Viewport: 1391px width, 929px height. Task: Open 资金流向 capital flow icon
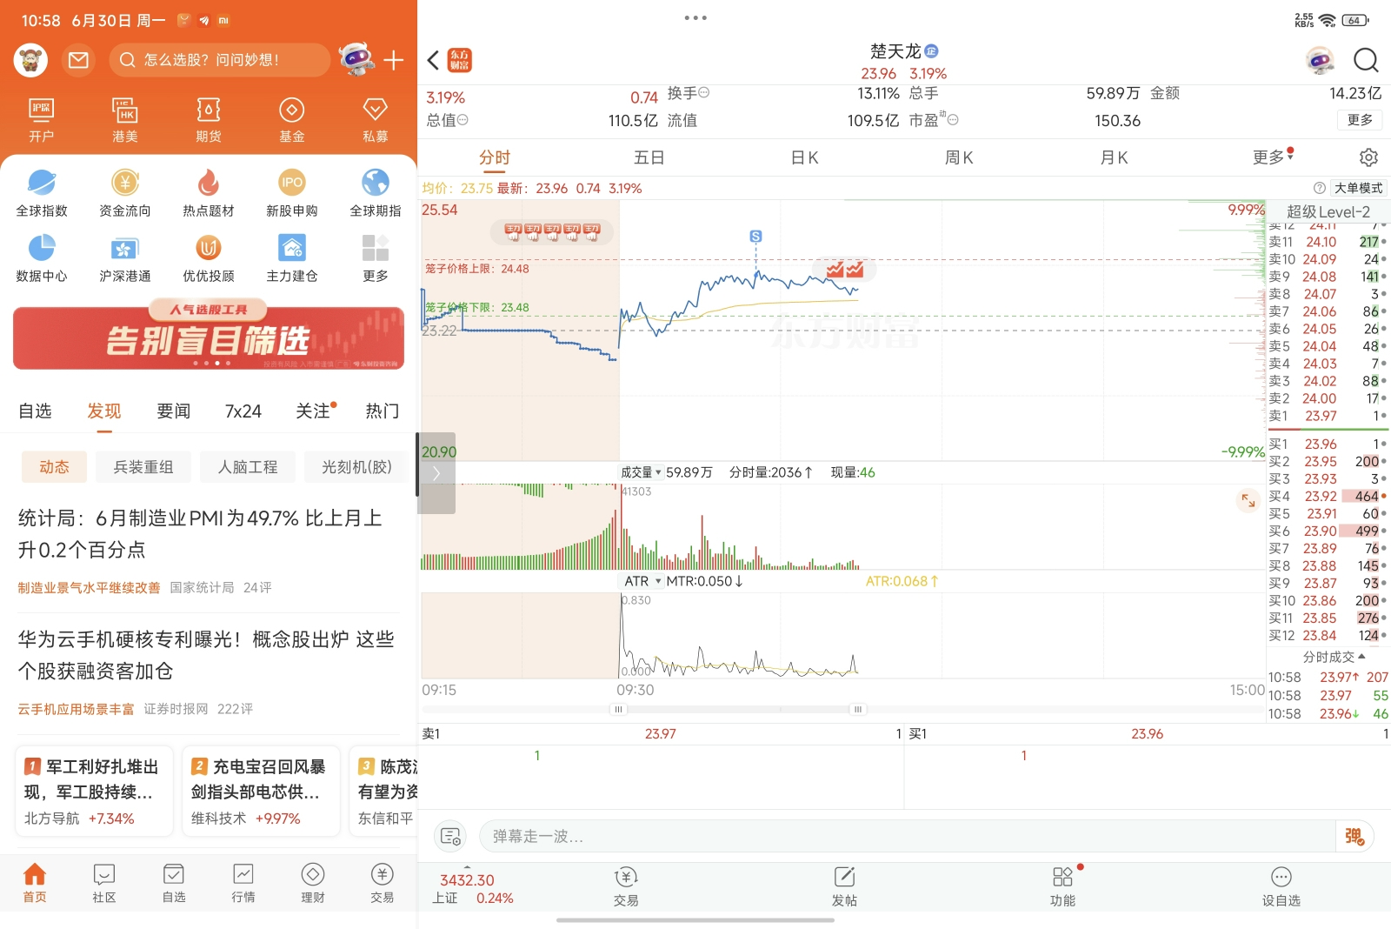[x=125, y=193]
